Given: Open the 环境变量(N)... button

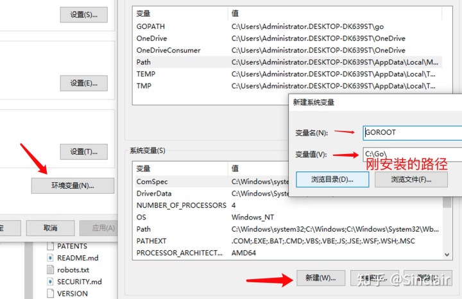Looking at the screenshot, I should pyautogui.click(x=73, y=185).
